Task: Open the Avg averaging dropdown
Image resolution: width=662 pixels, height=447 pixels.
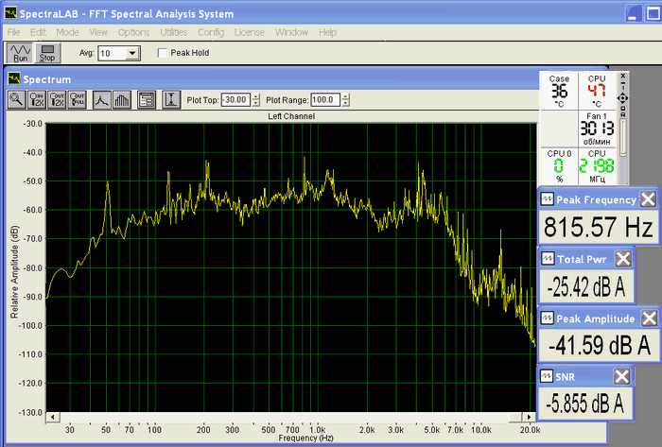Action: click(131, 54)
